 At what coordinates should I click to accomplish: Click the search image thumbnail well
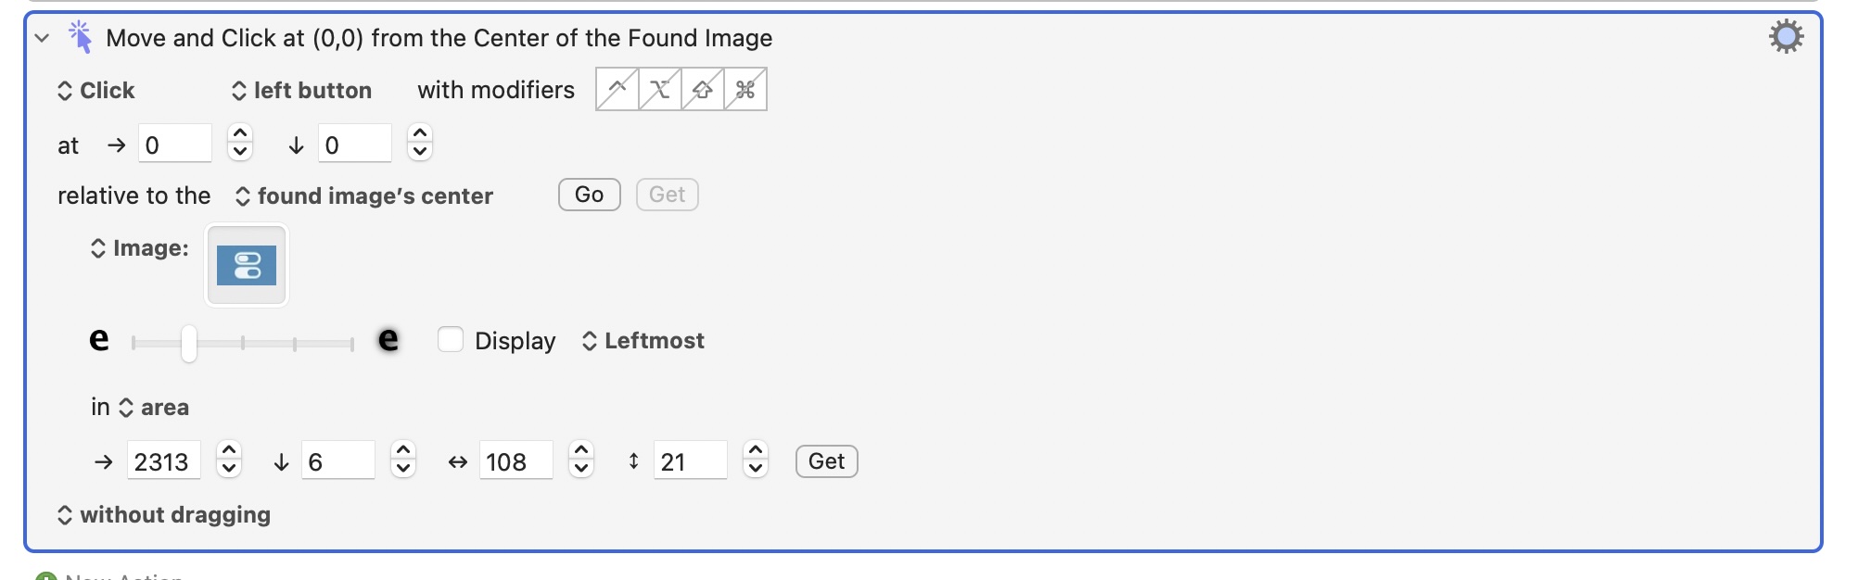tap(247, 265)
